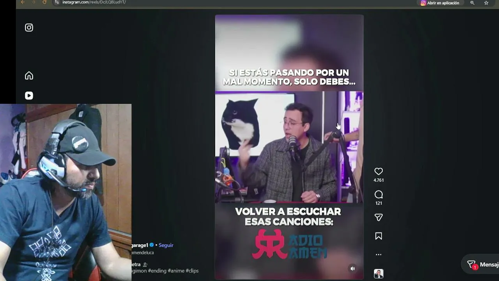Open the #anime hashtag
This screenshot has width=499, height=281.
tap(176, 271)
